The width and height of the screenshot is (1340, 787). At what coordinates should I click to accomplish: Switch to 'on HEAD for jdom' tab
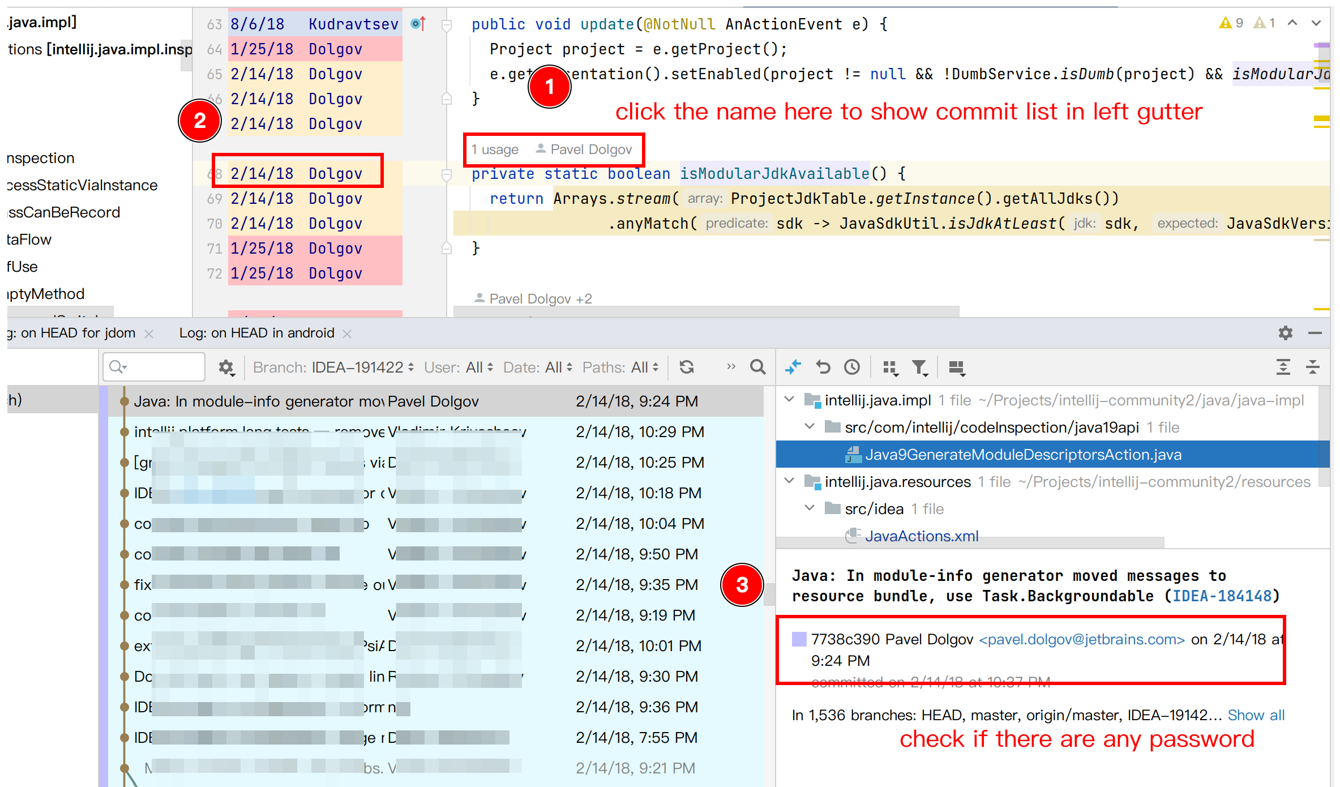tap(72, 333)
